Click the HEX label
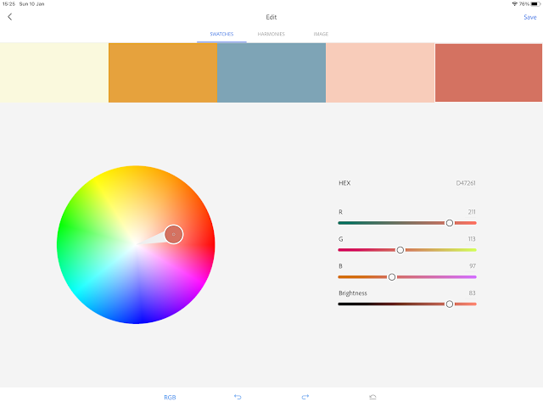 [344, 183]
